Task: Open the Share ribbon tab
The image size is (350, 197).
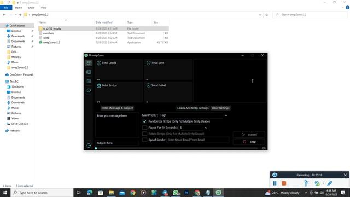Action: (x=31, y=8)
